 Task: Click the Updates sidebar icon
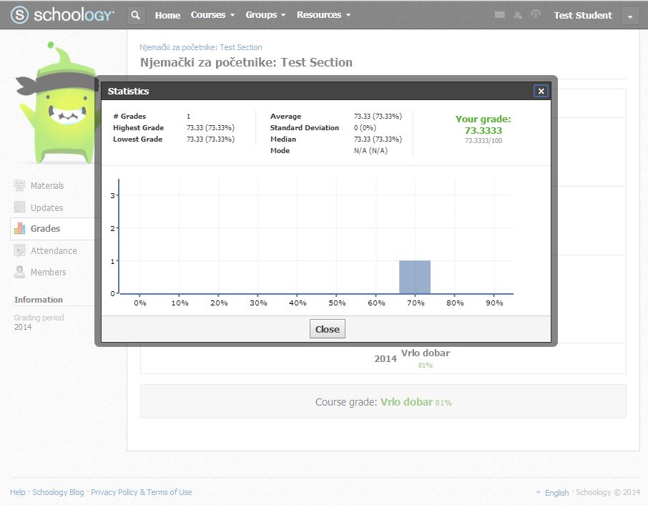tap(20, 208)
